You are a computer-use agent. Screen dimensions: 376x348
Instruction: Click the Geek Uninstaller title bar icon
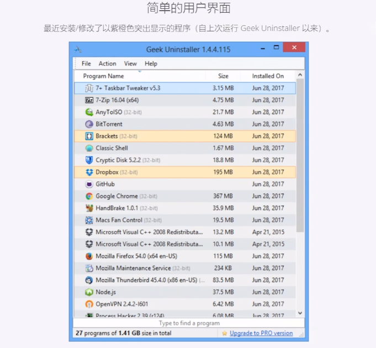pyautogui.click(x=78, y=50)
